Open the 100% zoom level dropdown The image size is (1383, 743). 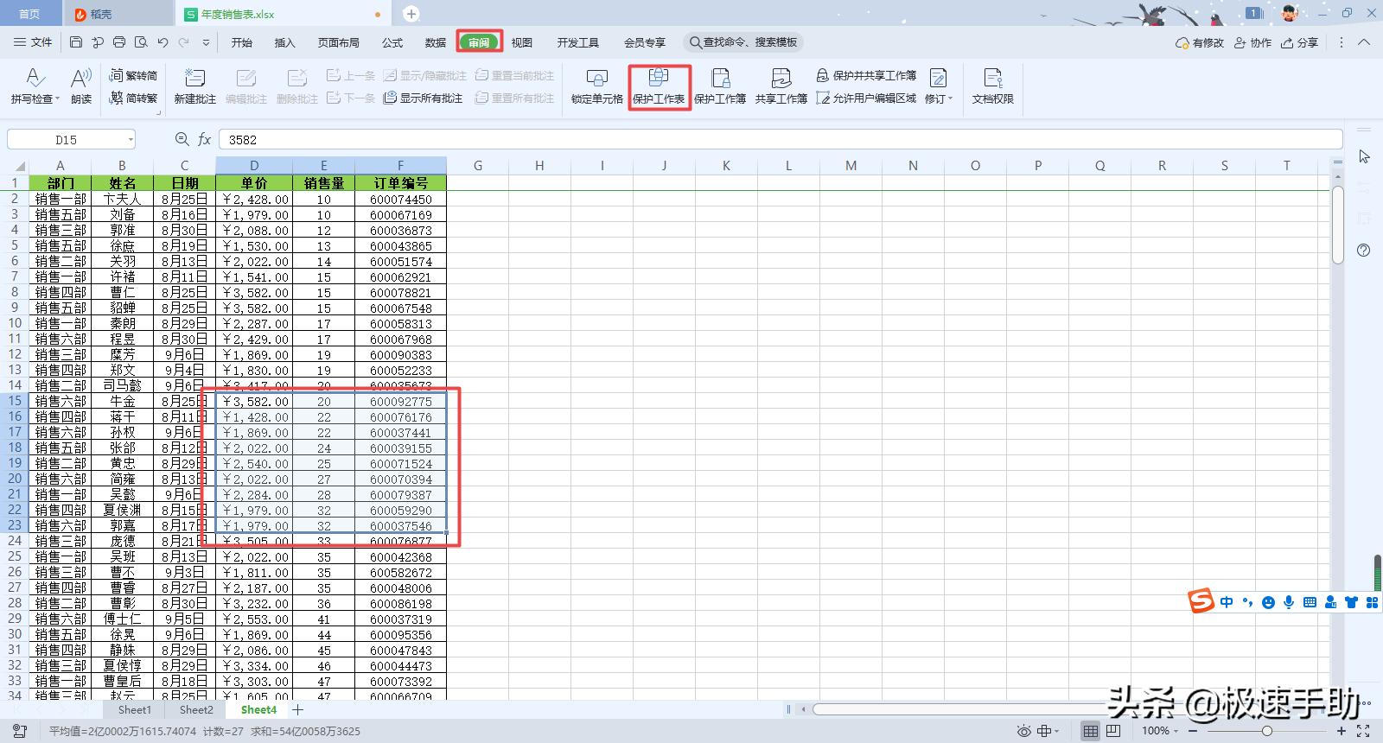pyautogui.click(x=1160, y=731)
